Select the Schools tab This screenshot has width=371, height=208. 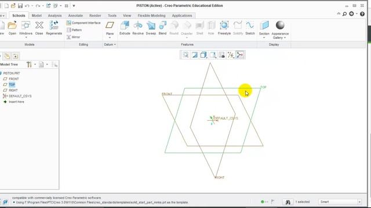pos(19,16)
